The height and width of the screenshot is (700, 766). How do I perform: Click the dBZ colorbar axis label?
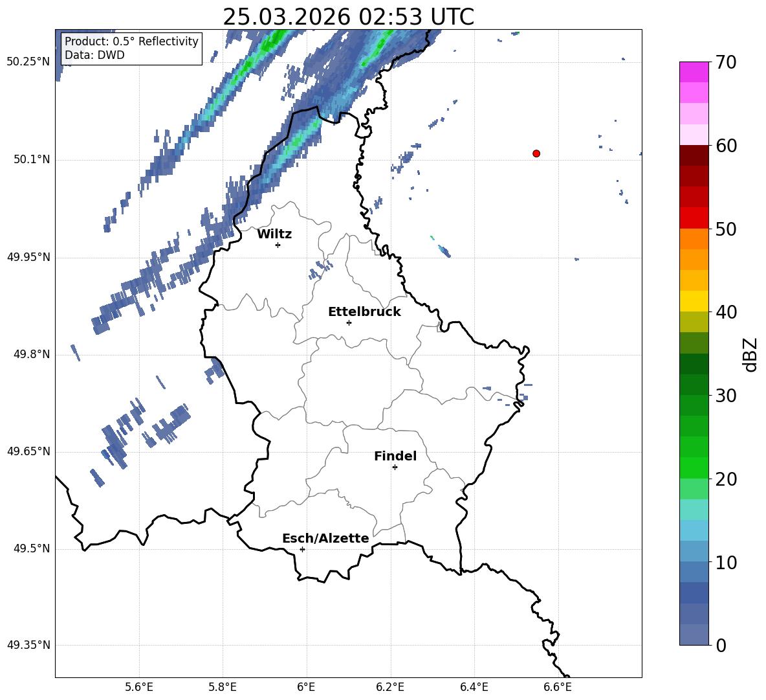[x=751, y=354]
